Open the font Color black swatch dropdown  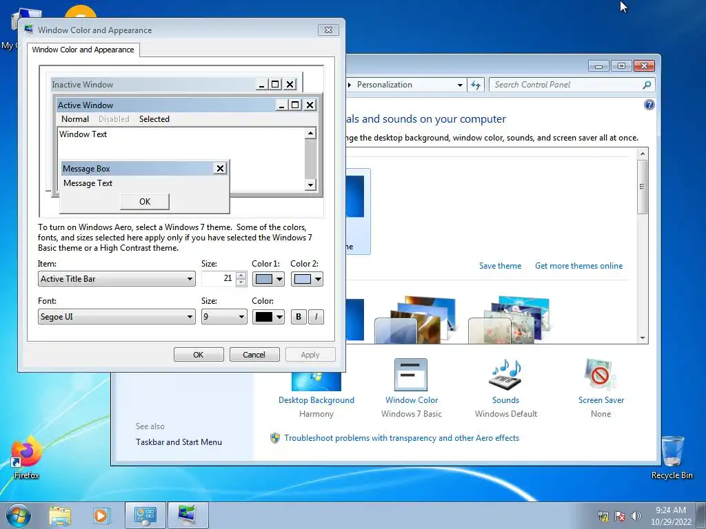click(268, 317)
